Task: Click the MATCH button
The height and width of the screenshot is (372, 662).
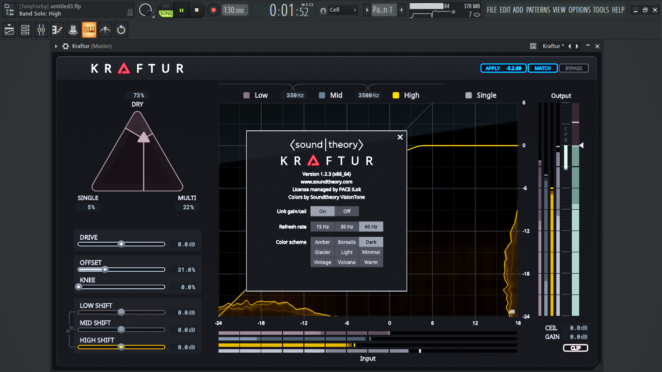Action: click(x=543, y=68)
